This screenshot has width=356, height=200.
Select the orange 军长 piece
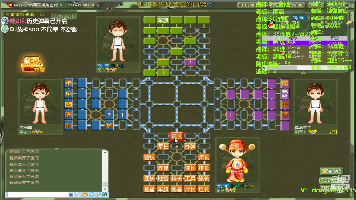pyautogui.click(x=163, y=147)
